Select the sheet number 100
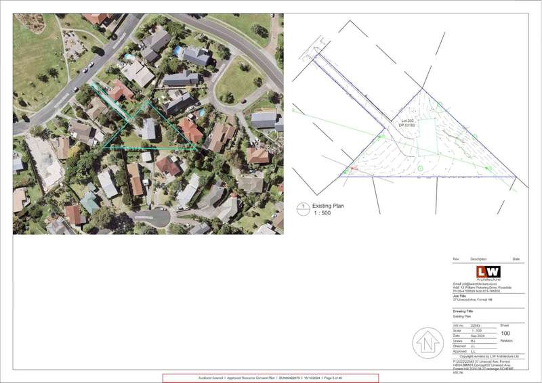Image resolution: width=542 pixels, height=383 pixels. click(x=505, y=334)
